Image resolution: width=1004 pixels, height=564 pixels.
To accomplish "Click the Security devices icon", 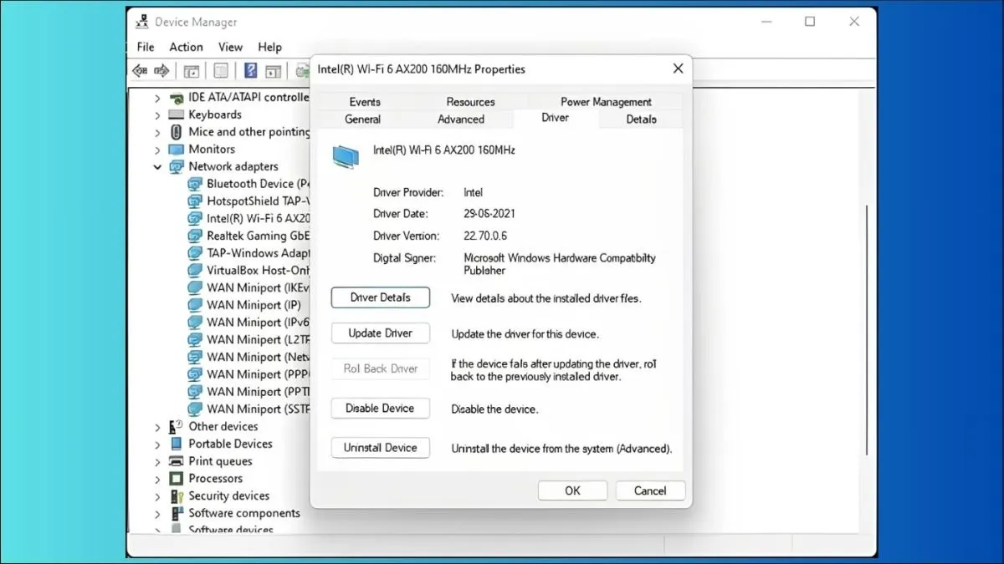I will tap(176, 496).
